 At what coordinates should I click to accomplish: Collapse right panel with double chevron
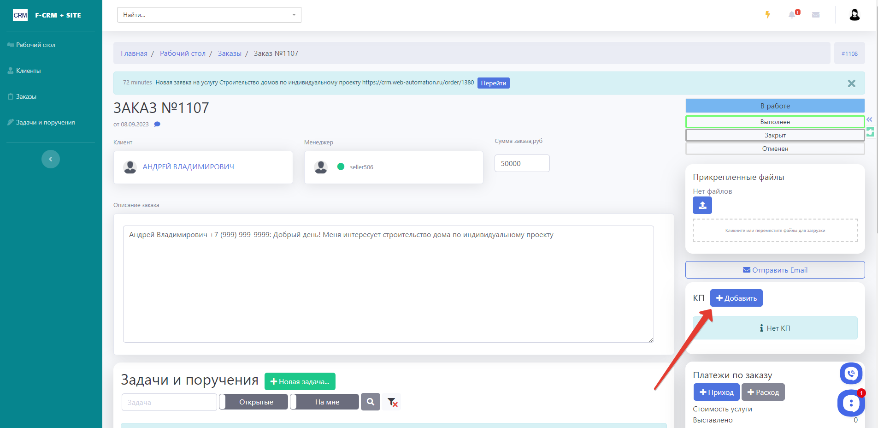pos(869,119)
